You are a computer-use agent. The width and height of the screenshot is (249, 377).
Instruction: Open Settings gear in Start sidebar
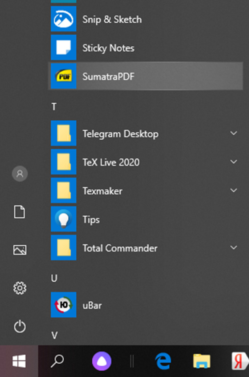click(20, 288)
